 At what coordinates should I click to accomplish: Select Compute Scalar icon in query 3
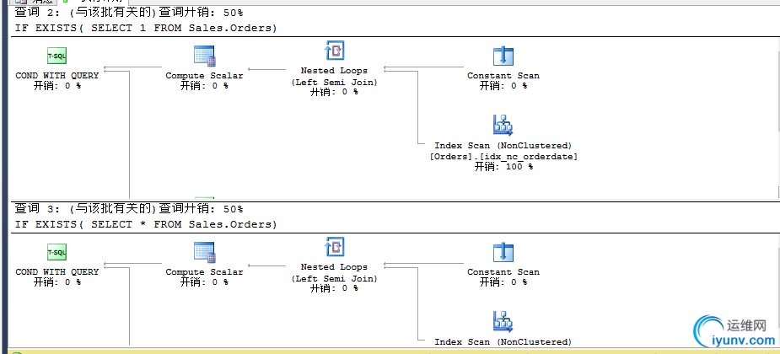204,253
